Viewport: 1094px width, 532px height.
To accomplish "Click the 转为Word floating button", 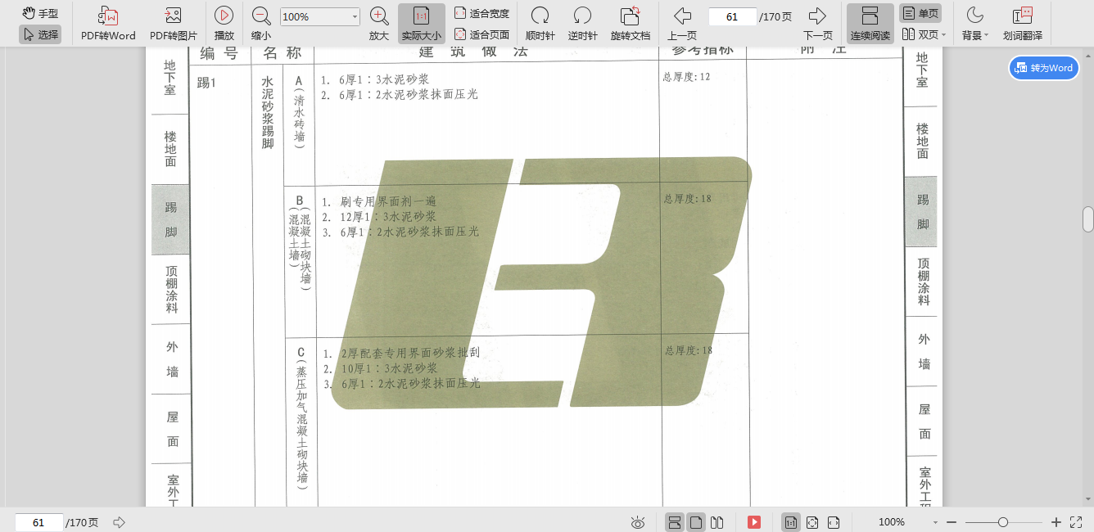I will click(x=1044, y=68).
